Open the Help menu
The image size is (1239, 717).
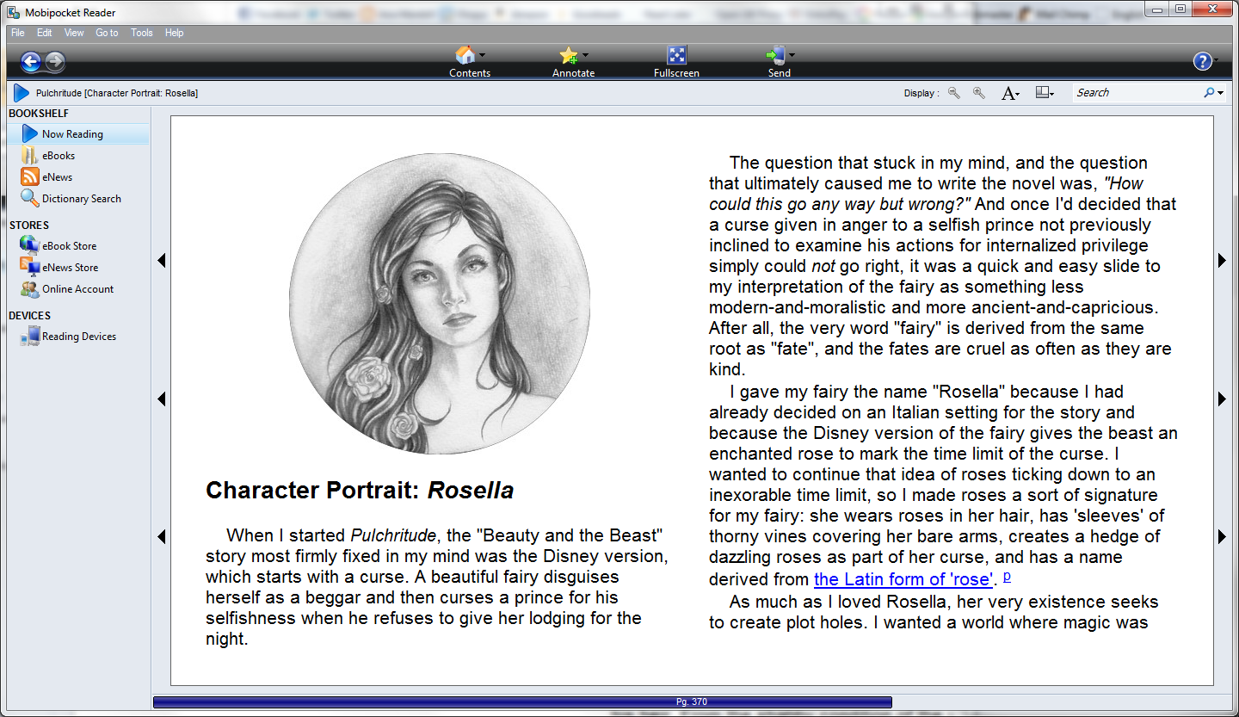click(x=175, y=33)
